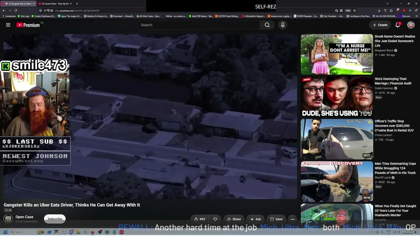
Task: Save video to a playlist
Action: point(276,219)
